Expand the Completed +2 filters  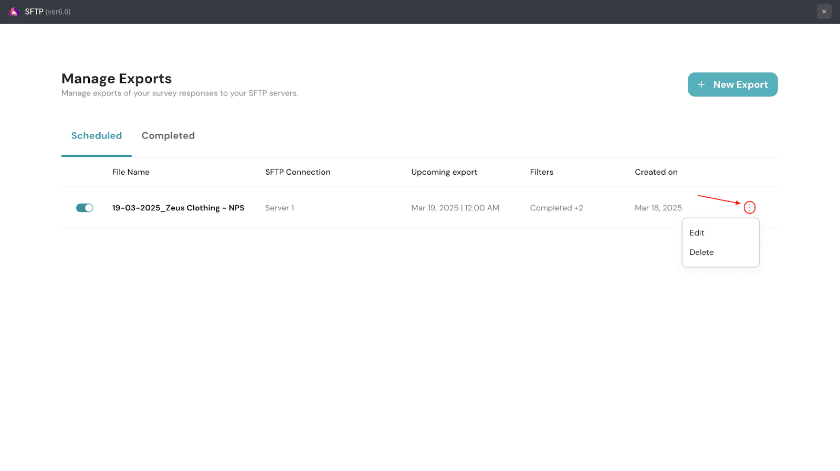(x=556, y=208)
